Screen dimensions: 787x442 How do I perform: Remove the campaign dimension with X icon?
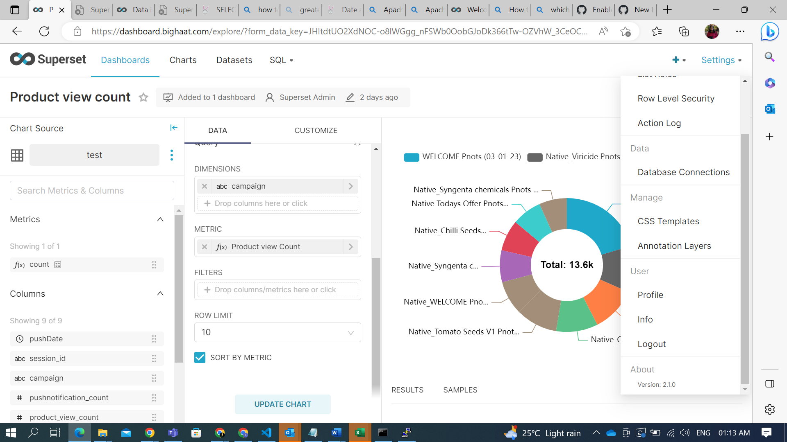pos(205,186)
